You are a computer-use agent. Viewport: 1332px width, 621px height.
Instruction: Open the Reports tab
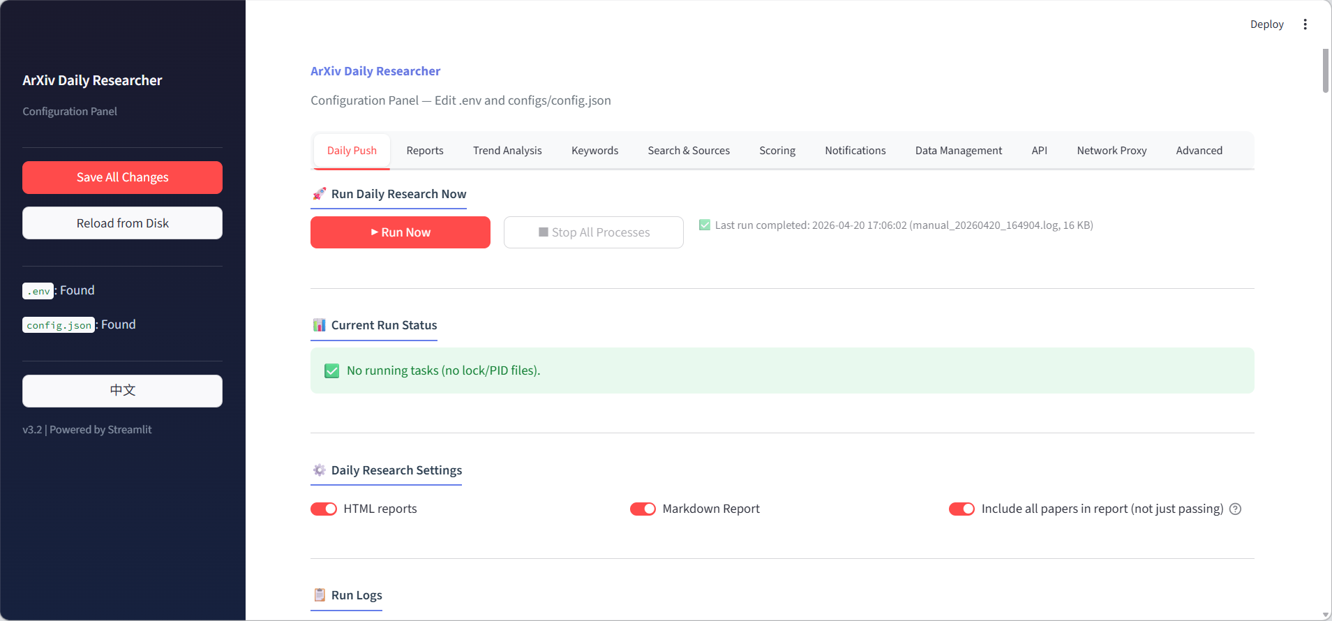[425, 151]
